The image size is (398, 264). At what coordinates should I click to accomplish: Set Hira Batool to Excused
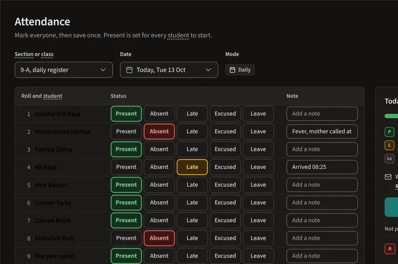225,185
